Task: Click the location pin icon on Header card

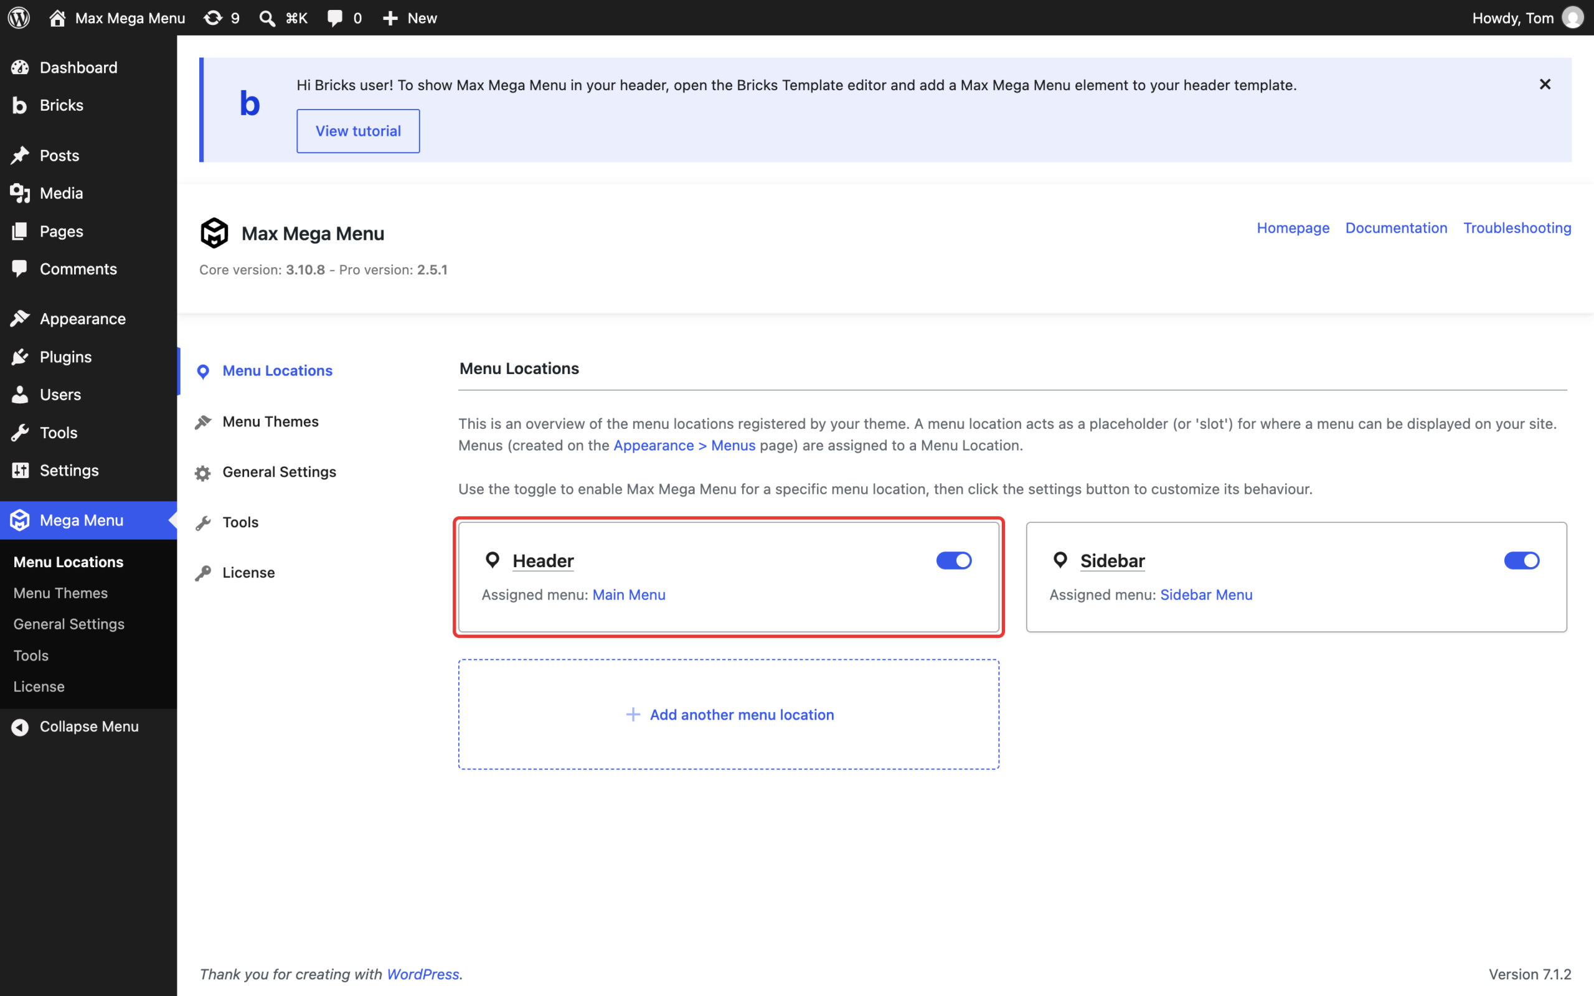Action: click(x=492, y=560)
